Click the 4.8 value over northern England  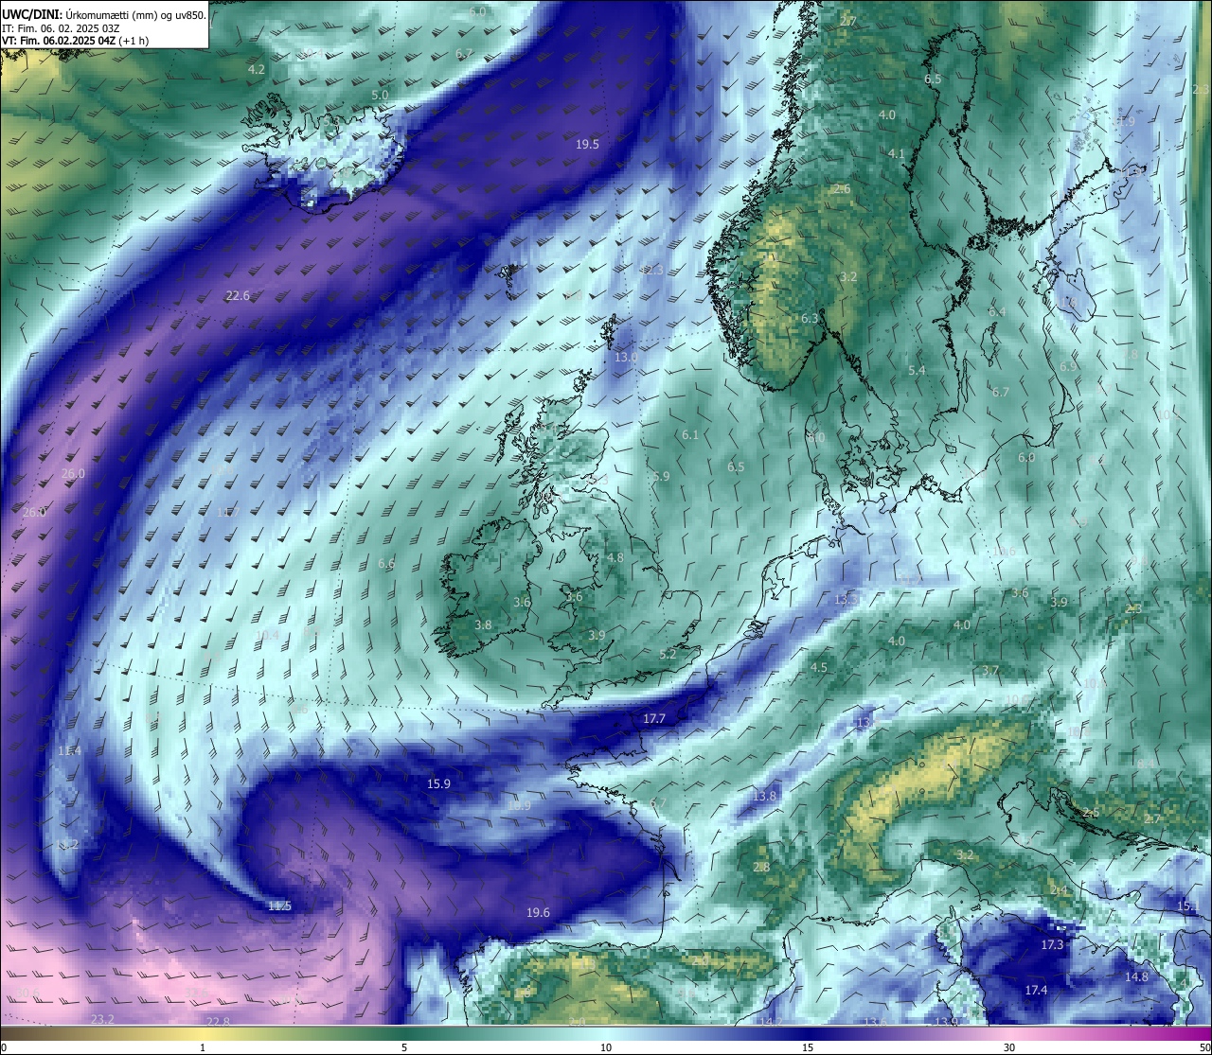615,557
